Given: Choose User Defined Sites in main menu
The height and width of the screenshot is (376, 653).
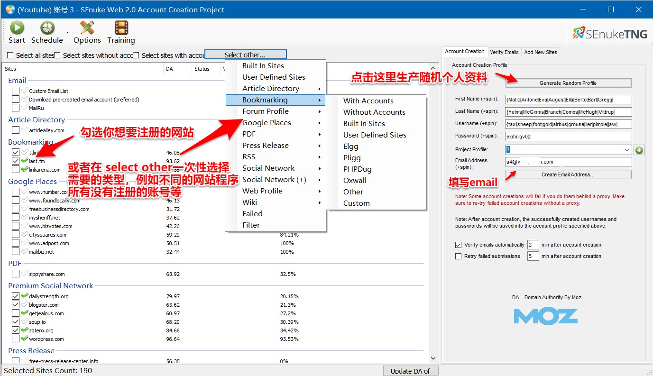Looking at the screenshot, I should coord(276,77).
